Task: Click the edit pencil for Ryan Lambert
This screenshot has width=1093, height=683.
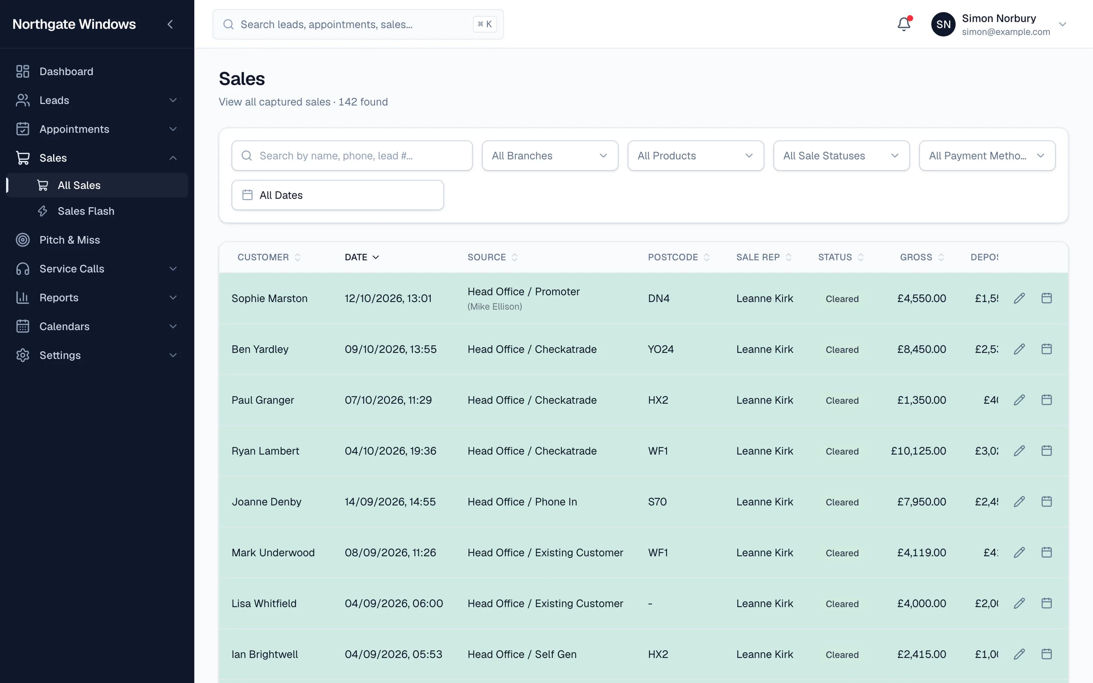Action: point(1019,451)
